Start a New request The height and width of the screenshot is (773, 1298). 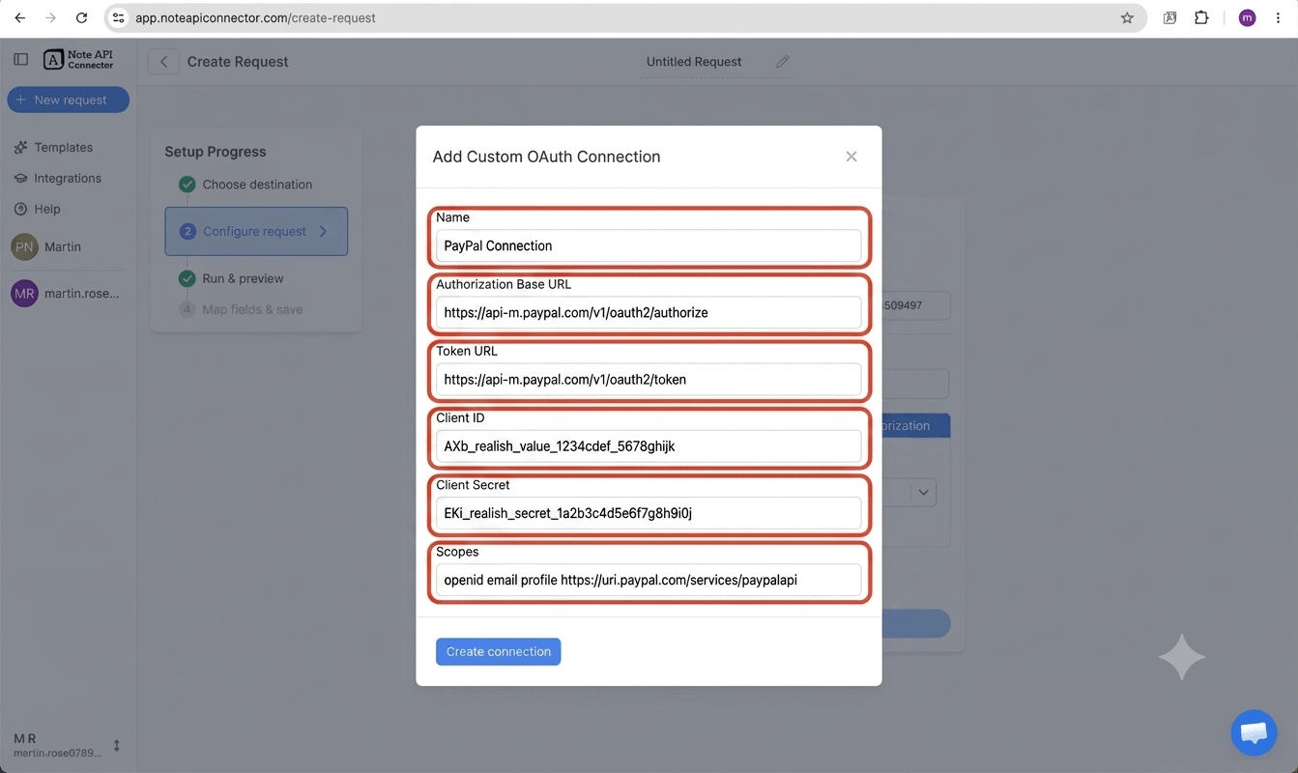pos(69,100)
